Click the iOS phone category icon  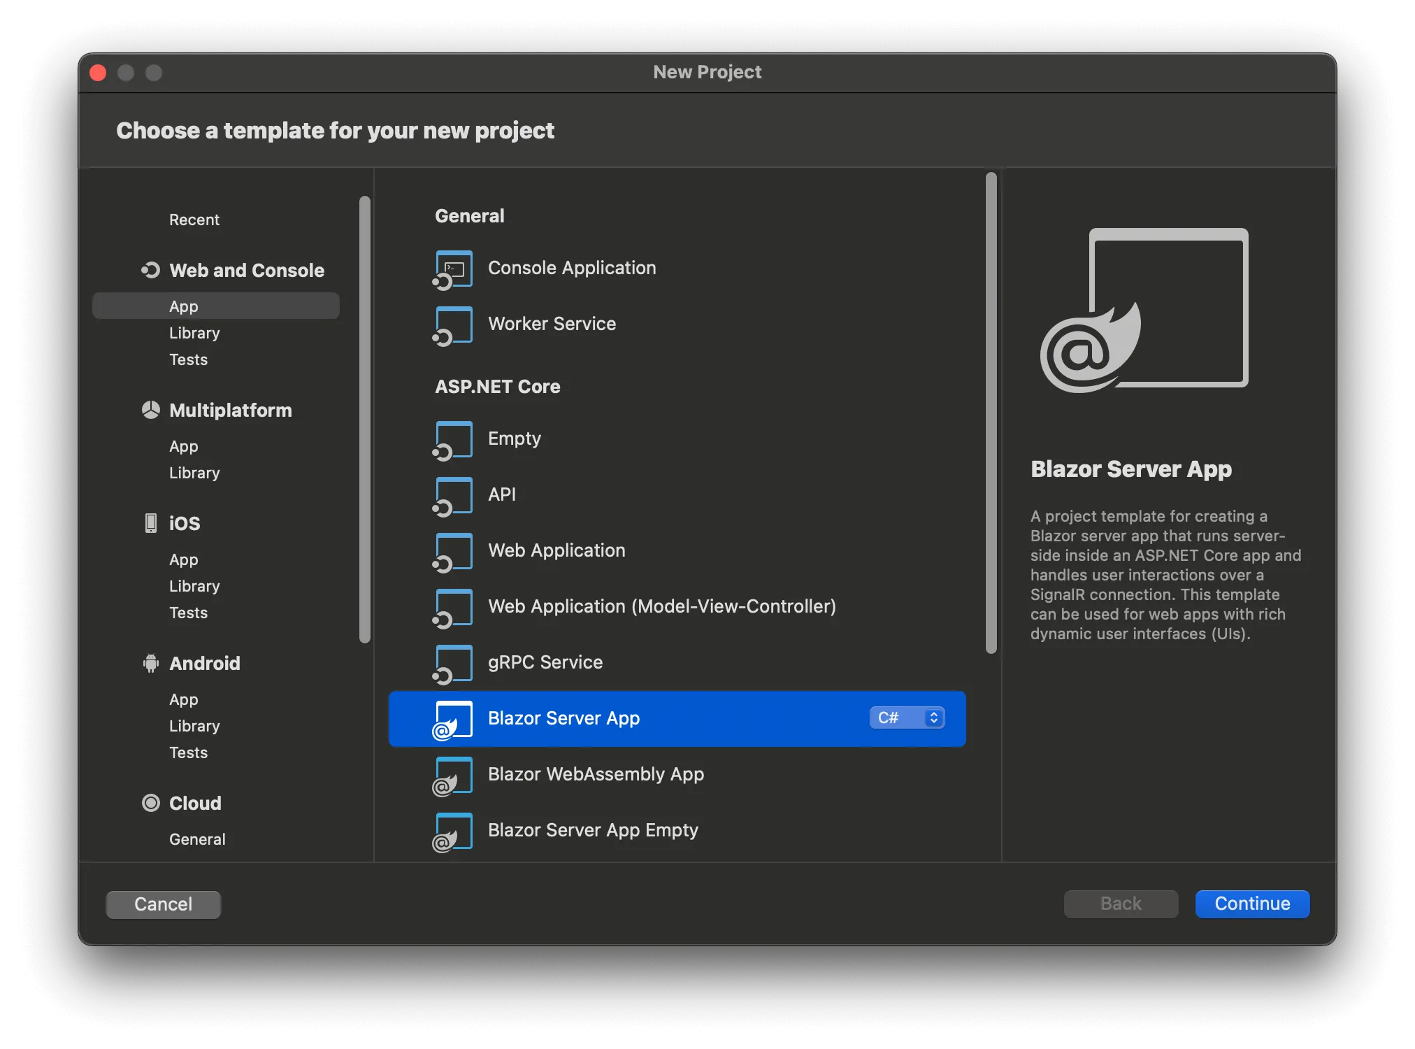coord(150,523)
